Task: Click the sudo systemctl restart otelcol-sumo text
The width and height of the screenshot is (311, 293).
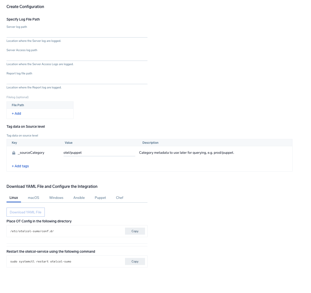Action: click(41, 261)
